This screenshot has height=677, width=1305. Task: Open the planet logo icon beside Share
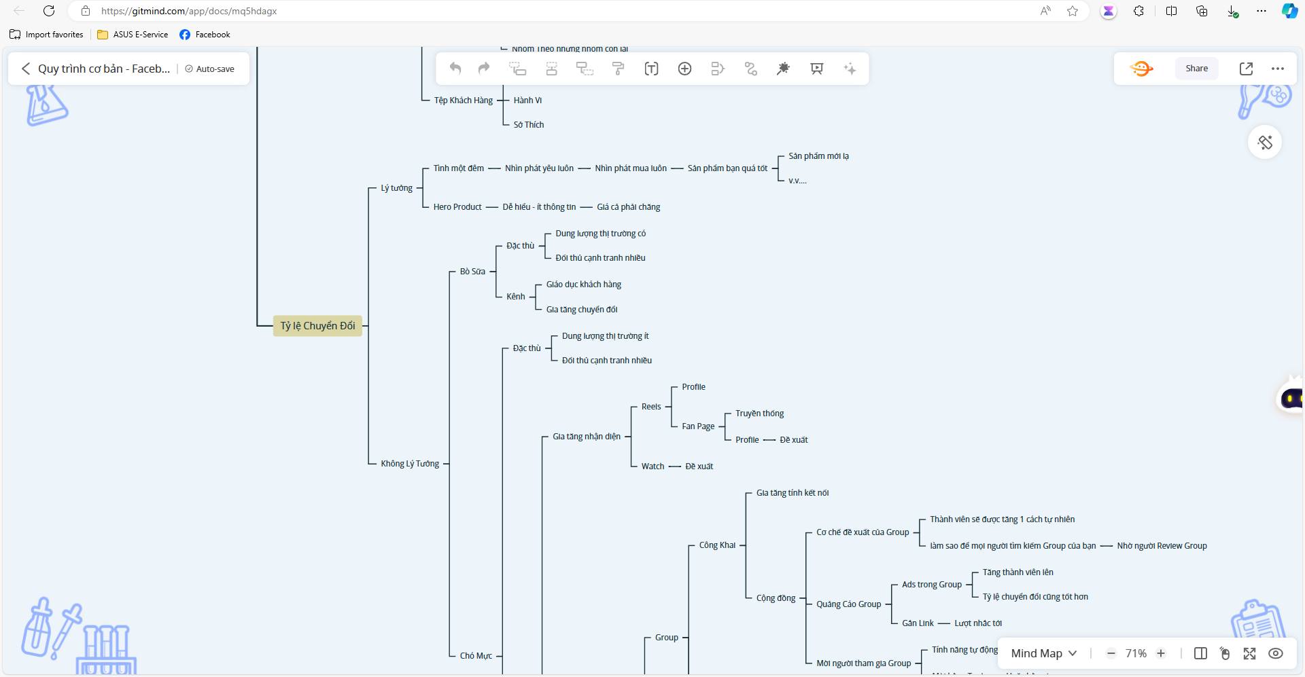tap(1142, 69)
